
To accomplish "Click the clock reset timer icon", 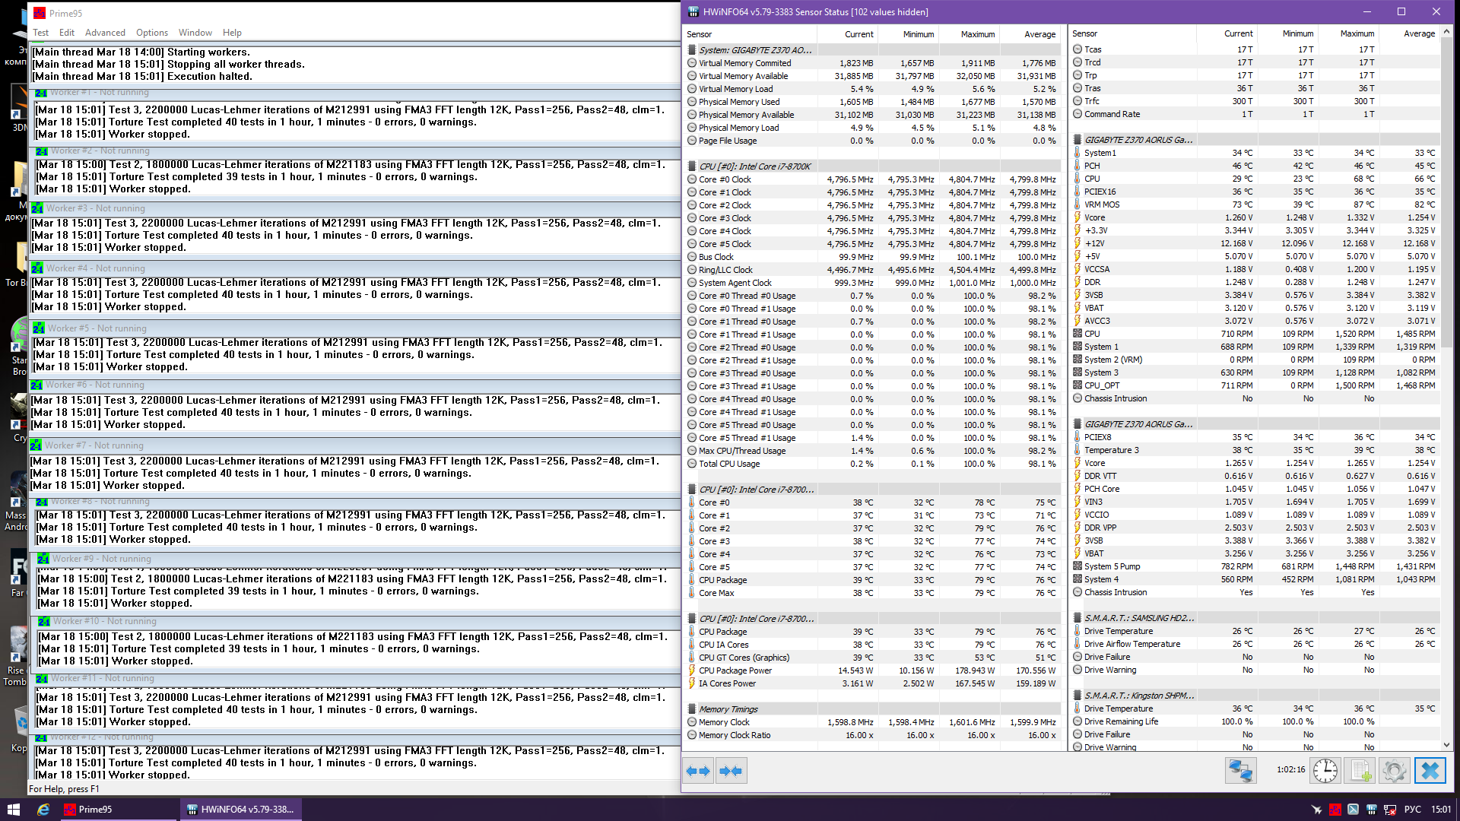I will point(1325,771).
